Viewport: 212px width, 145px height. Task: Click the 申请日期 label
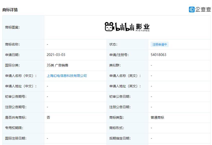tap(13, 55)
